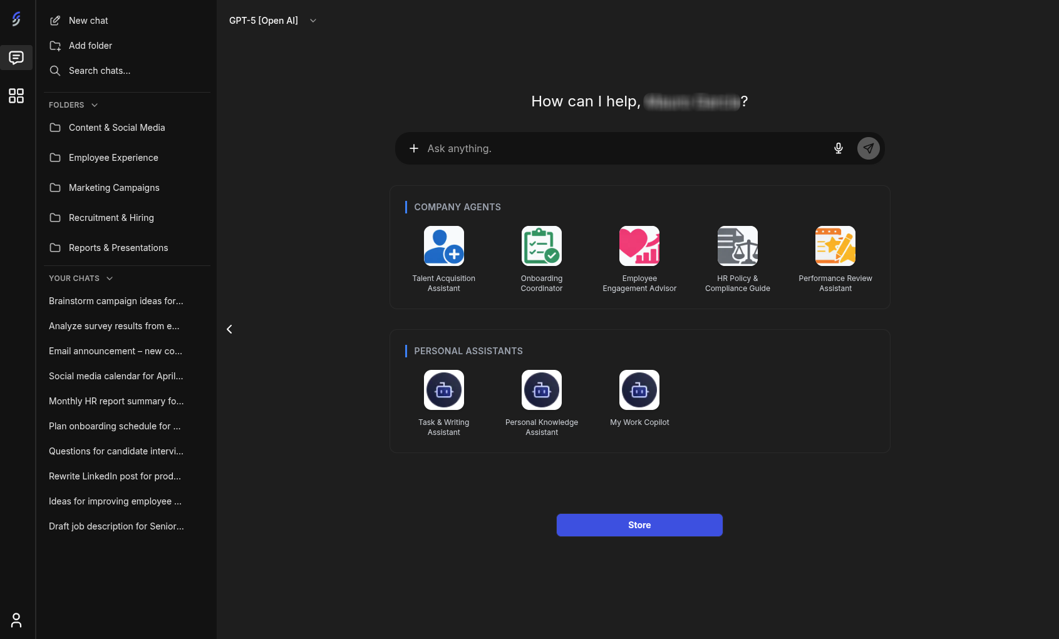The height and width of the screenshot is (639, 1059).
Task: Open the GPT-5 model selector dropdown
Action: pyautogui.click(x=272, y=21)
